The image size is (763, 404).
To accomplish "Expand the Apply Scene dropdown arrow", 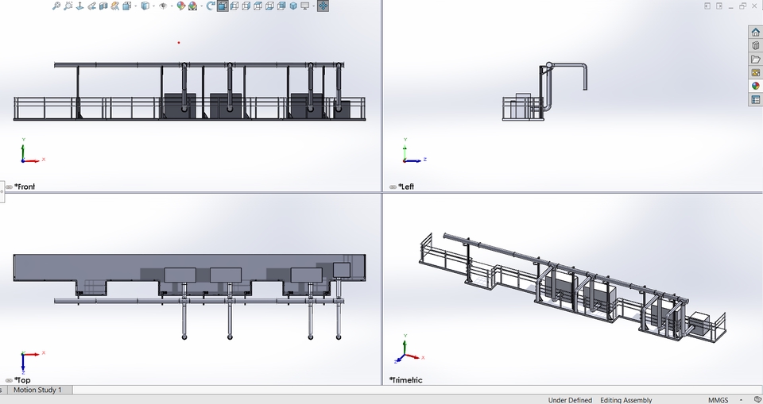I will coord(201,6).
